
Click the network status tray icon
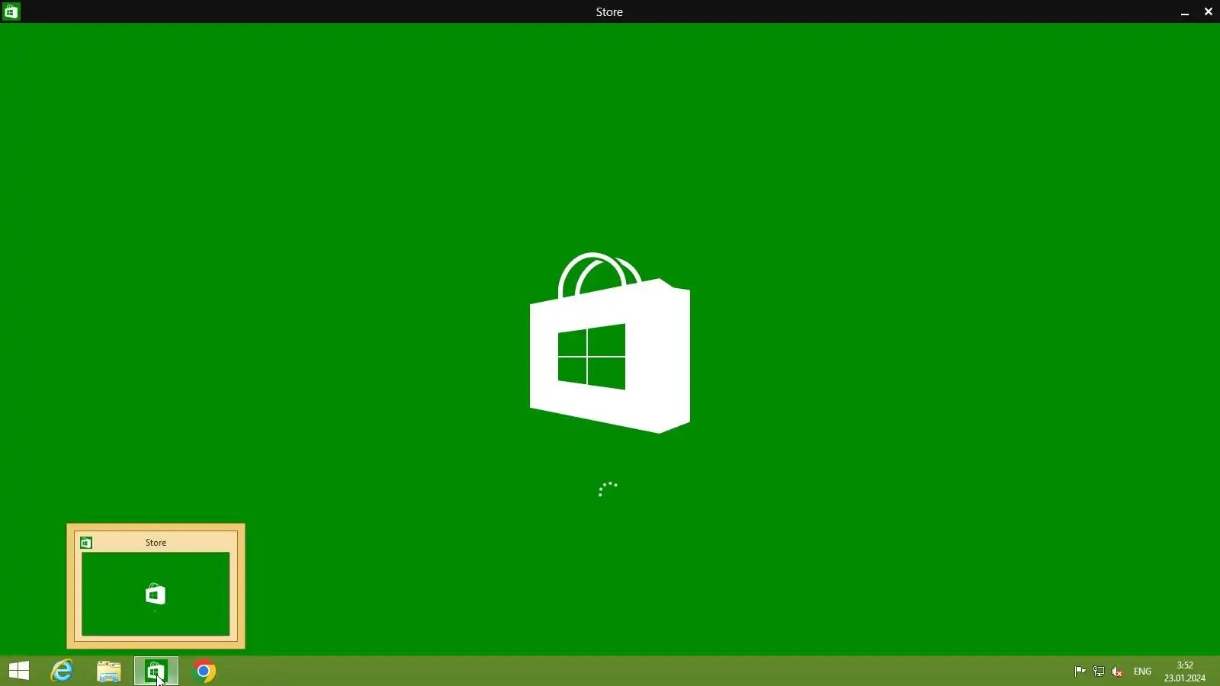1099,672
